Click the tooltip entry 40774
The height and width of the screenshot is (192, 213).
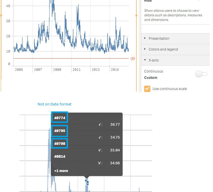(60, 118)
